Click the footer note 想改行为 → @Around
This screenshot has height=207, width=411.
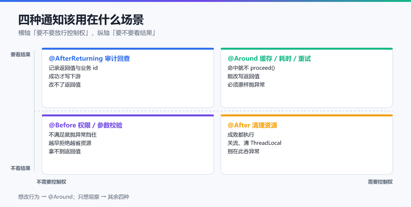74,197
